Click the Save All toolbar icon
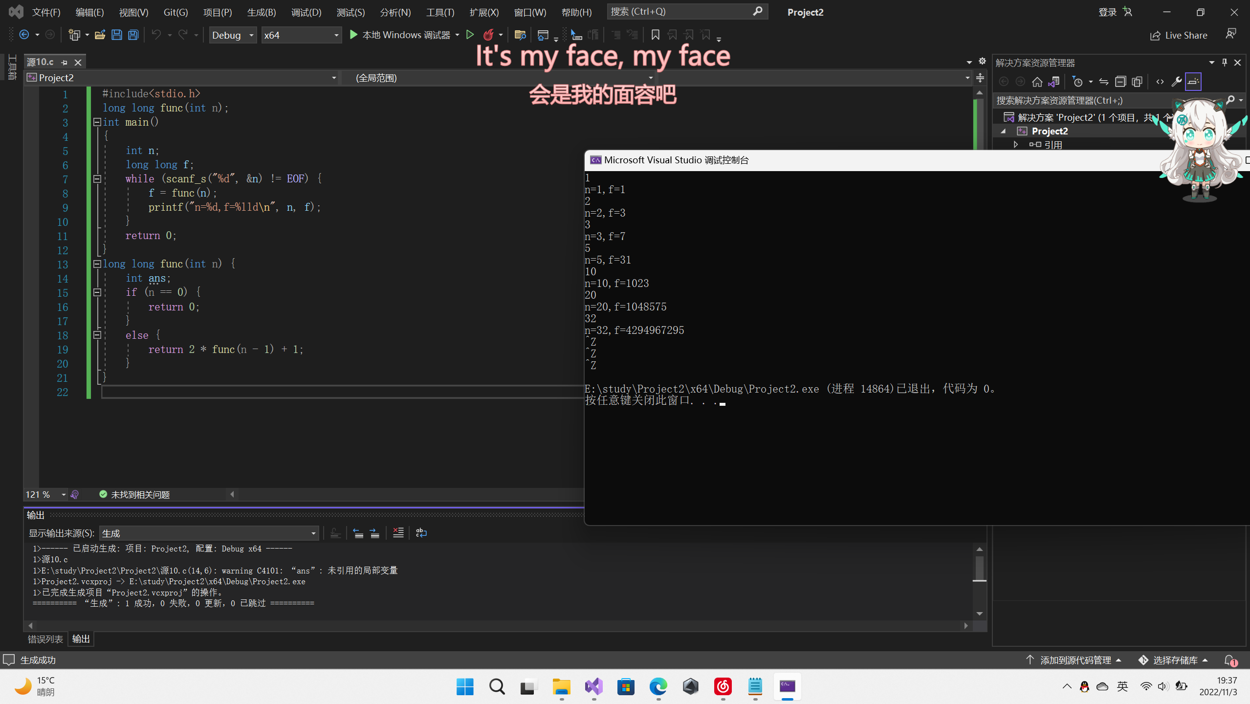The image size is (1250, 704). point(133,35)
